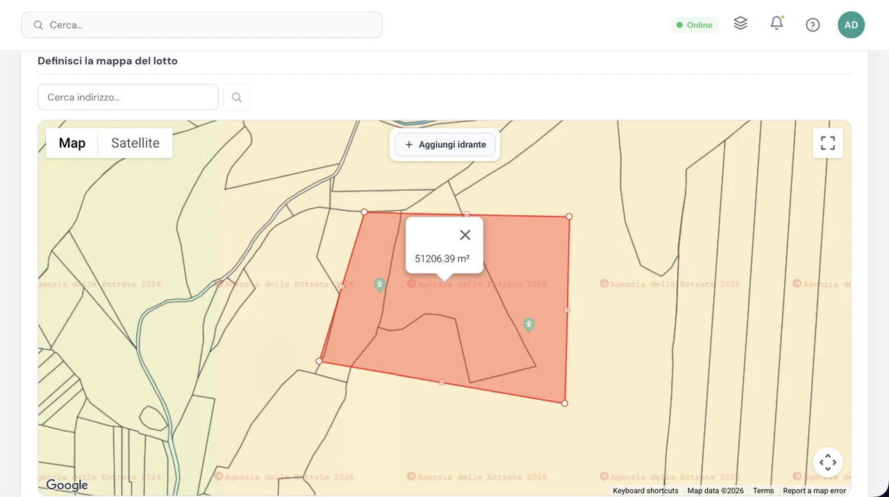
Task: Select the bottom-left polygon vertex handle
Action: click(319, 361)
